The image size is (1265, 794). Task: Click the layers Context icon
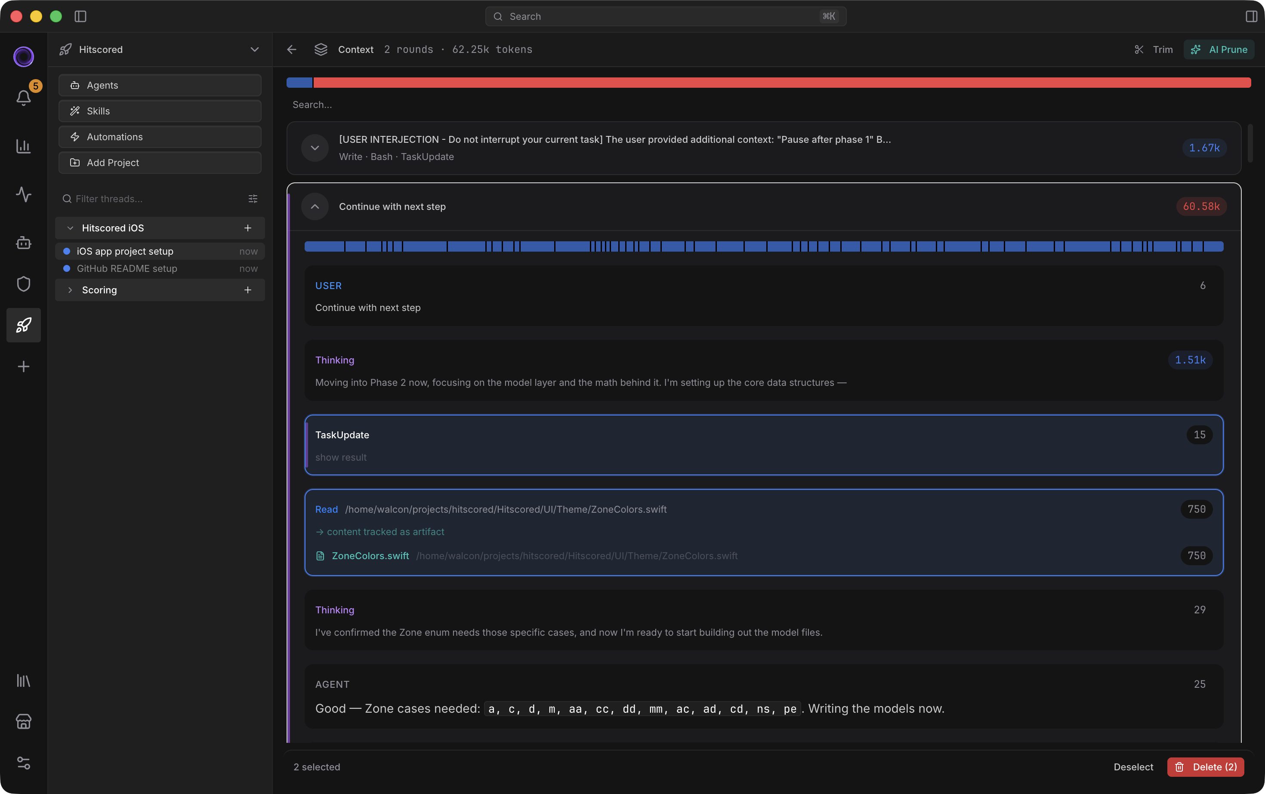click(321, 49)
